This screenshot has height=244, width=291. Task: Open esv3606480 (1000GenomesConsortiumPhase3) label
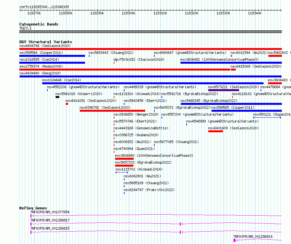coord(154,155)
